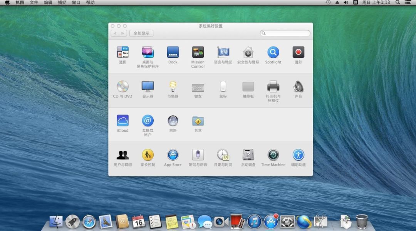
Task: Open iCloud settings
Action: (122, 120)
